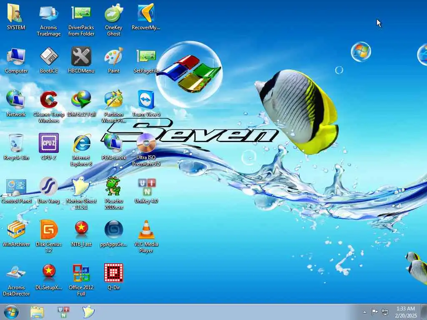Click the ghost icon on taskbar
This screenshot has height=320, width=427.
pos(88,312)
